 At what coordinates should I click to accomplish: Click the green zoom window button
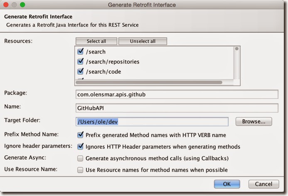tap(22, 5)
